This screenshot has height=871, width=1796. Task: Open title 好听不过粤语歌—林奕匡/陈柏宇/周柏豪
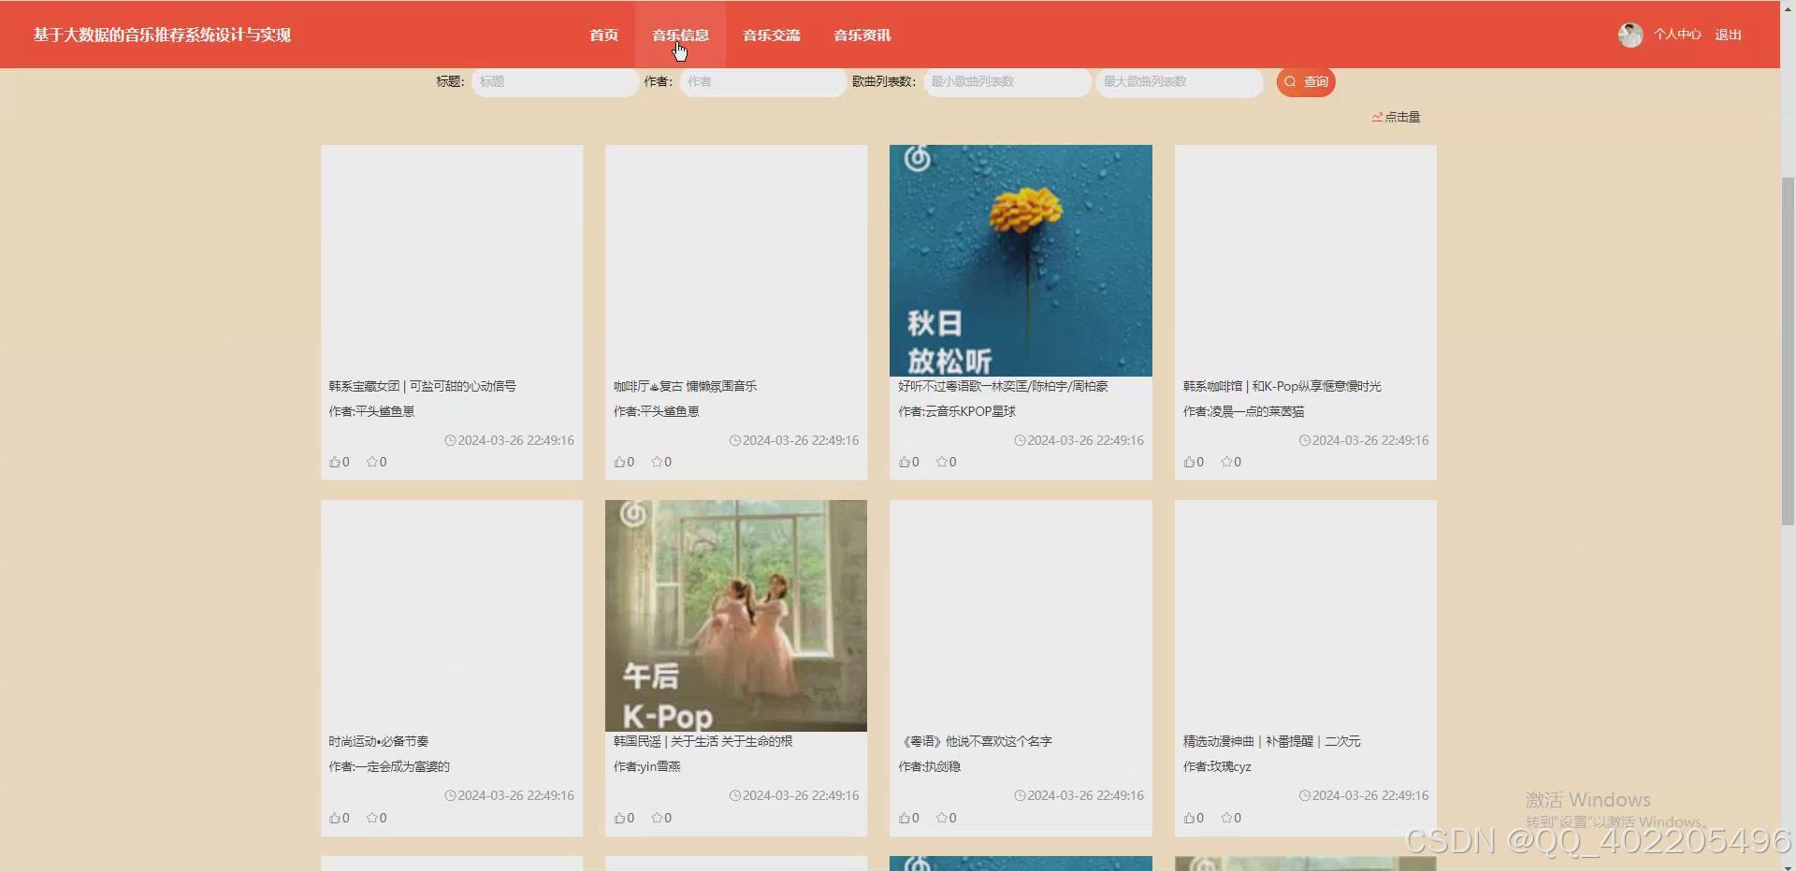point(1003,386)
